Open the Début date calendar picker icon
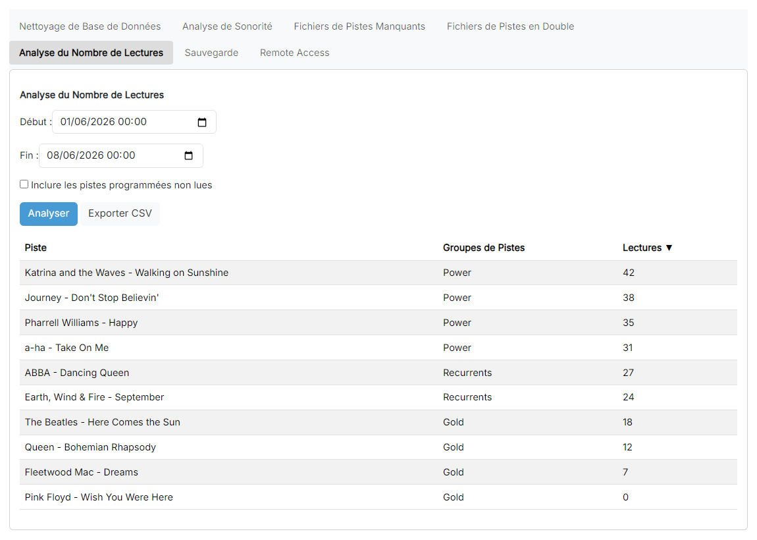The image size is (757, 540). click(202, 122)
